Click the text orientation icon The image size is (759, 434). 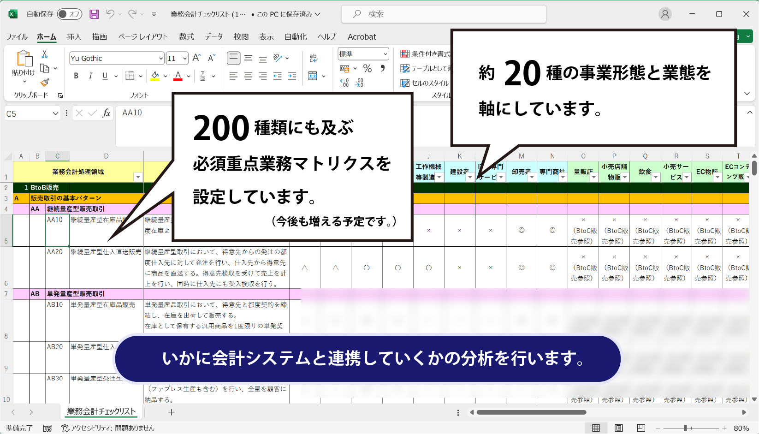[278, 58]
